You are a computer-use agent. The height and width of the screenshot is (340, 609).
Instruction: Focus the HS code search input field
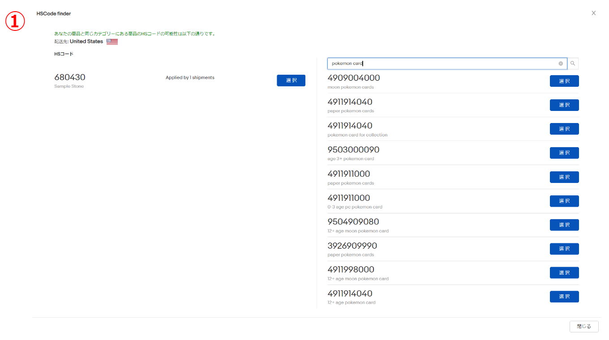click(x=443, y=64)
